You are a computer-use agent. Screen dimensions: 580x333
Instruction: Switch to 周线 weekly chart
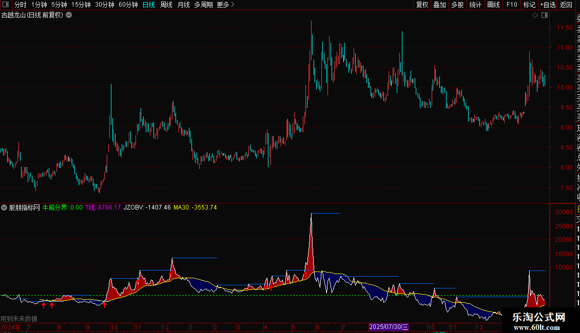click(166, 5)
